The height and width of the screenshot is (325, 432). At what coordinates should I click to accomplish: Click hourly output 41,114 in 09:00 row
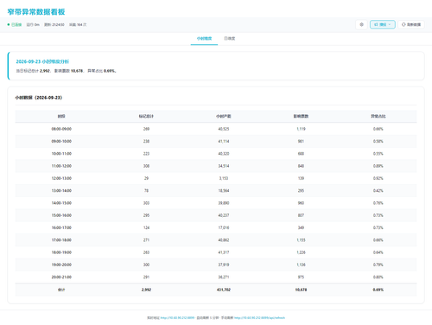pyautogui.click(x=224, y=141)
